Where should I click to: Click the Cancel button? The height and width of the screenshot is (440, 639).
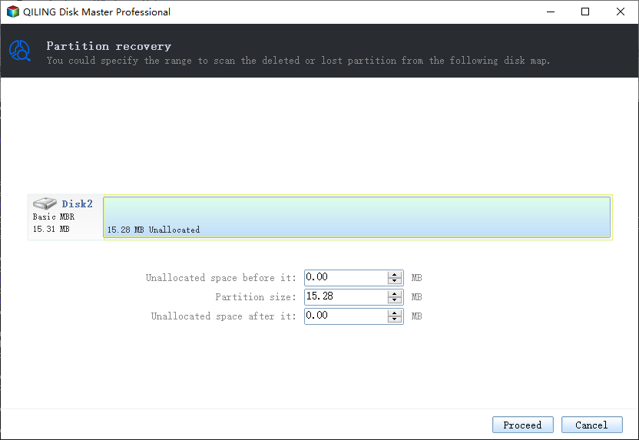591,425
